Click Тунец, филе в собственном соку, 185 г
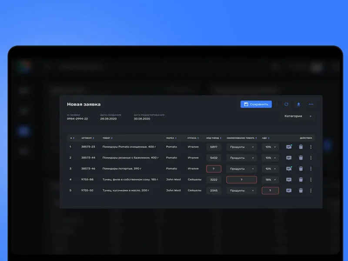 coord(130,179)
